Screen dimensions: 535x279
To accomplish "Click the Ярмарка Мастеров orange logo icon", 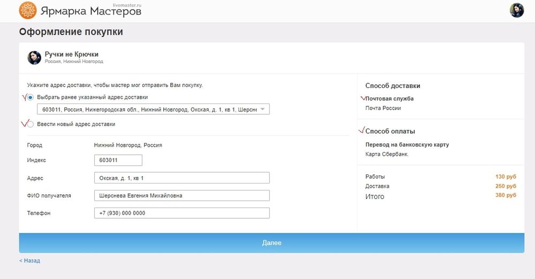I will click(27, 10).
